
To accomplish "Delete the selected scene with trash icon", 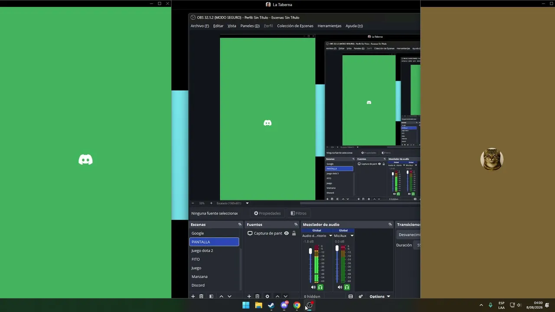I will (x=201, y=296).
